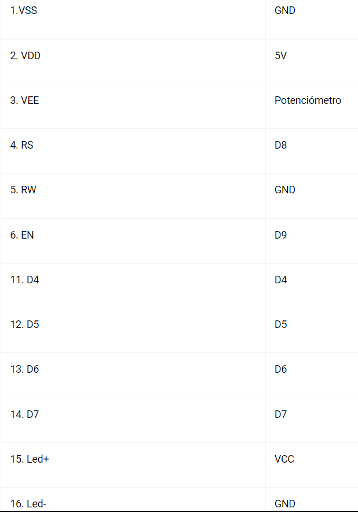Select the 5V connection cell
358x512 pixels.
pos(281,56)
